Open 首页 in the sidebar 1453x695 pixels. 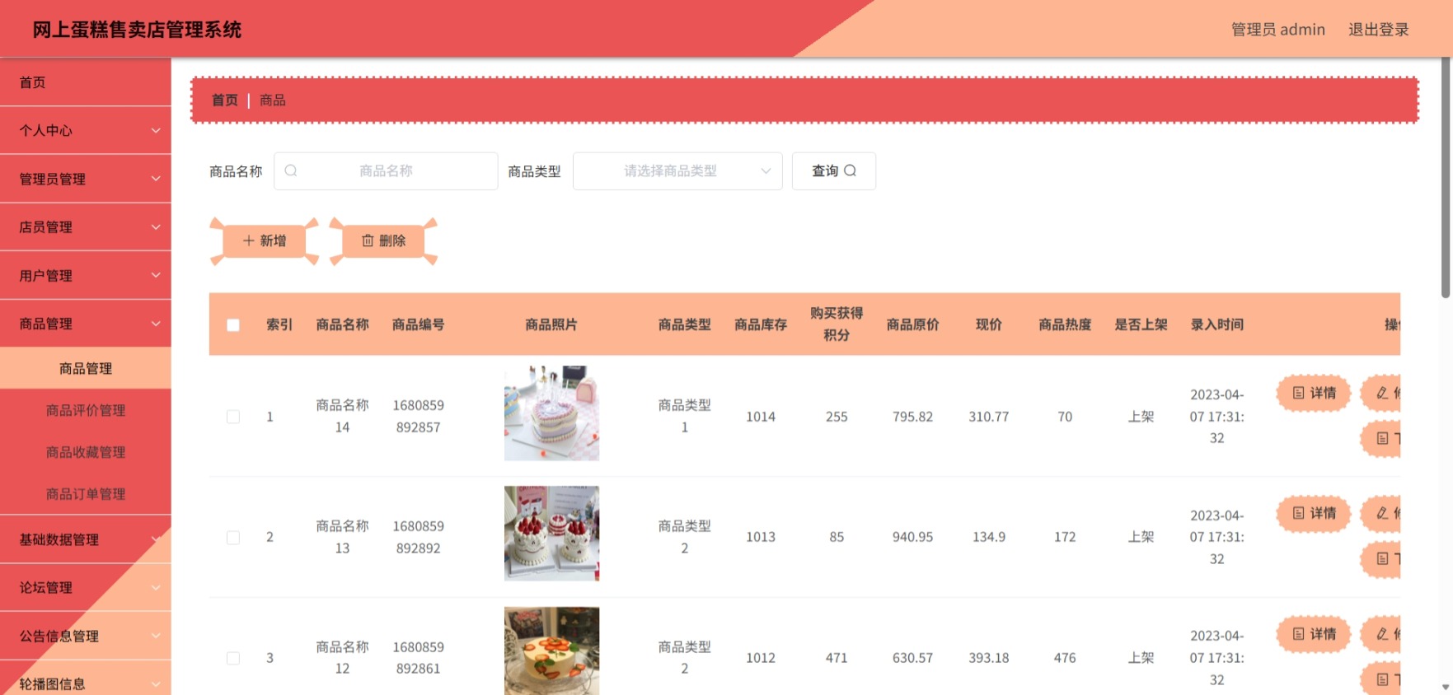[86, 82]
